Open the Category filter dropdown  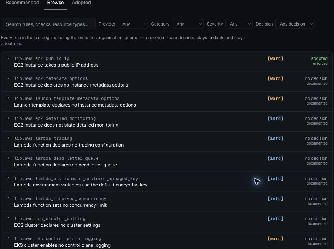[188, 24]
